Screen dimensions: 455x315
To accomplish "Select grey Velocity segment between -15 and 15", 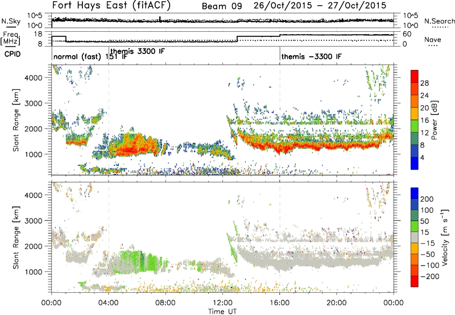I will 415,237.
